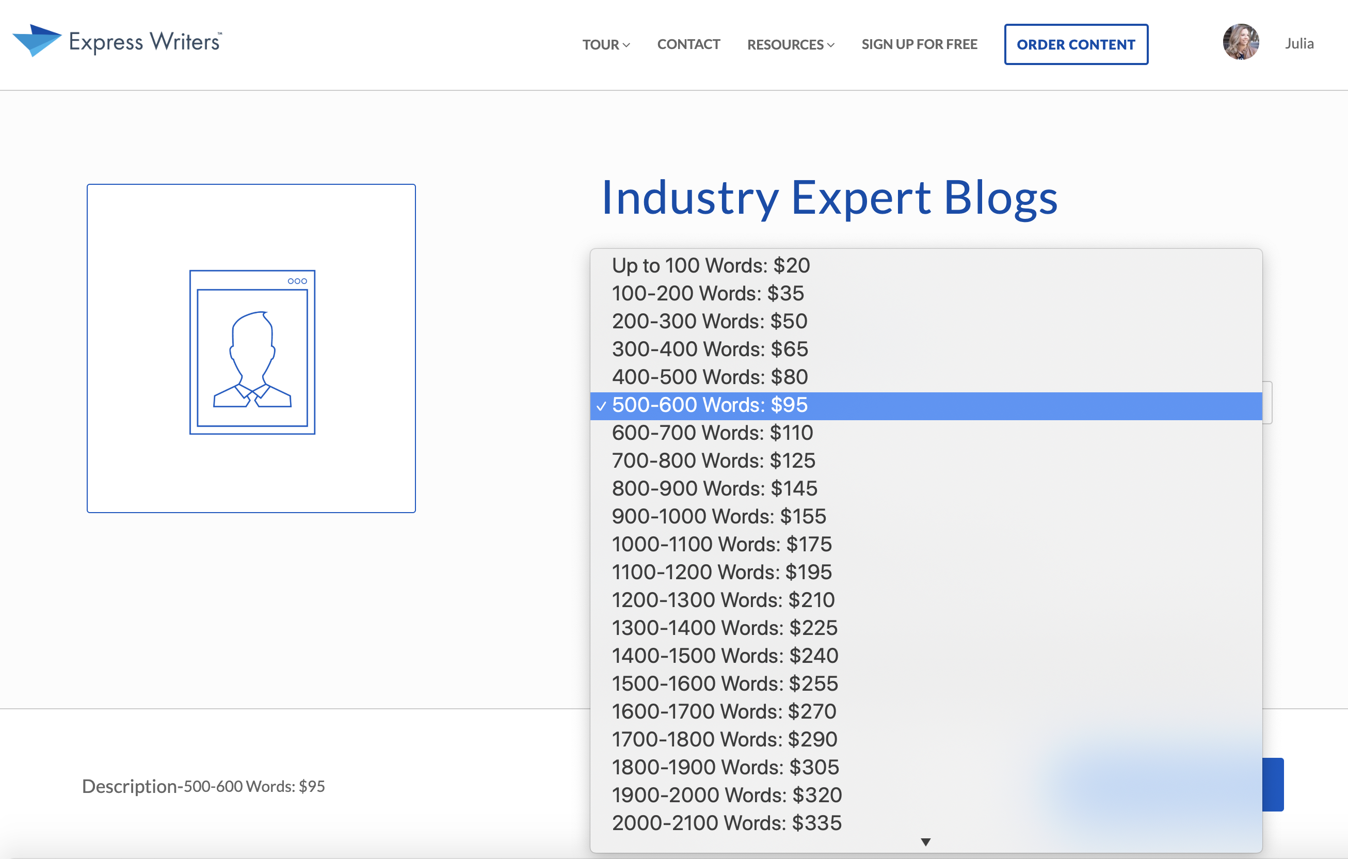Select 300-400 Words: $65 option
This screenshot has height=859, width=1348.
[x=926, y=349]
